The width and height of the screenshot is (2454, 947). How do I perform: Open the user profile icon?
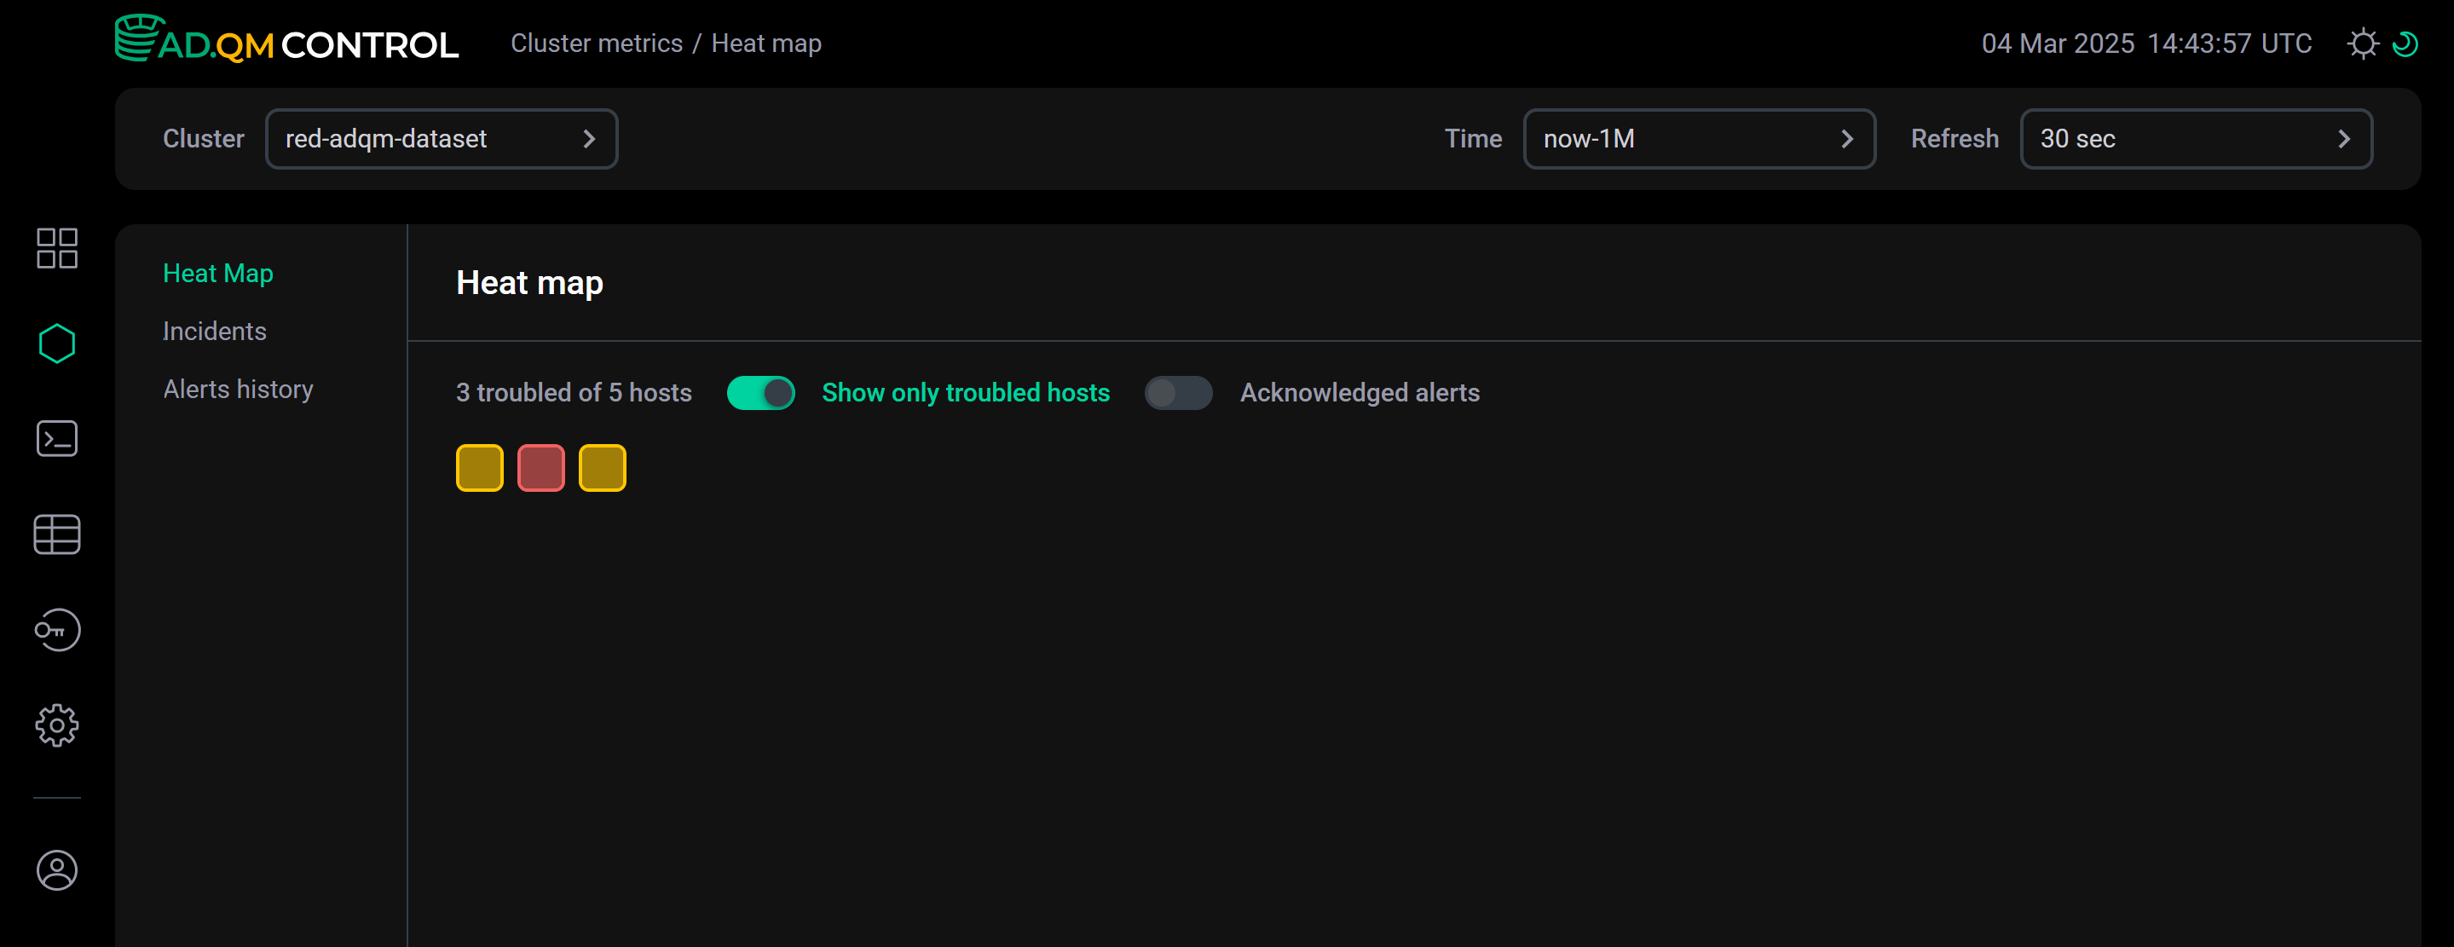pos(56,869)
